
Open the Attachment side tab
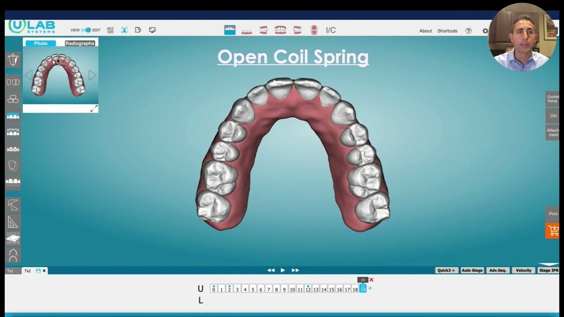click(x=553, y=133)
